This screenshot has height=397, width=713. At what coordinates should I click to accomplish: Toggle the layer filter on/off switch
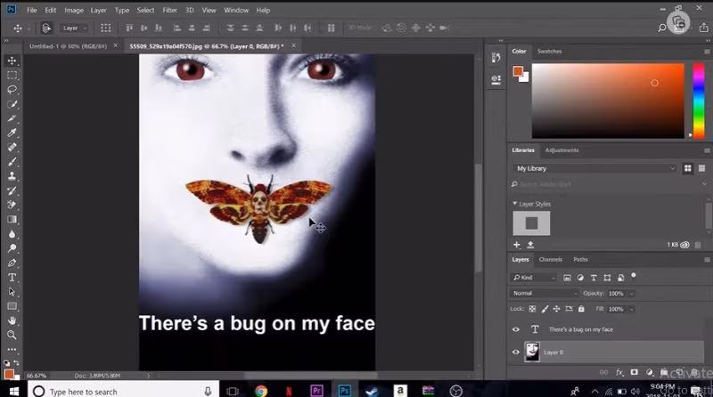click(x=634, y=277)
